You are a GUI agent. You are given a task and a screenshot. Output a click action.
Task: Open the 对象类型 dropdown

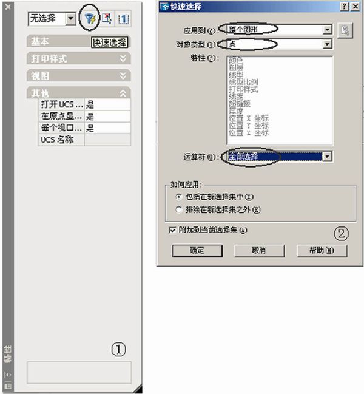[x=327, y=44]
